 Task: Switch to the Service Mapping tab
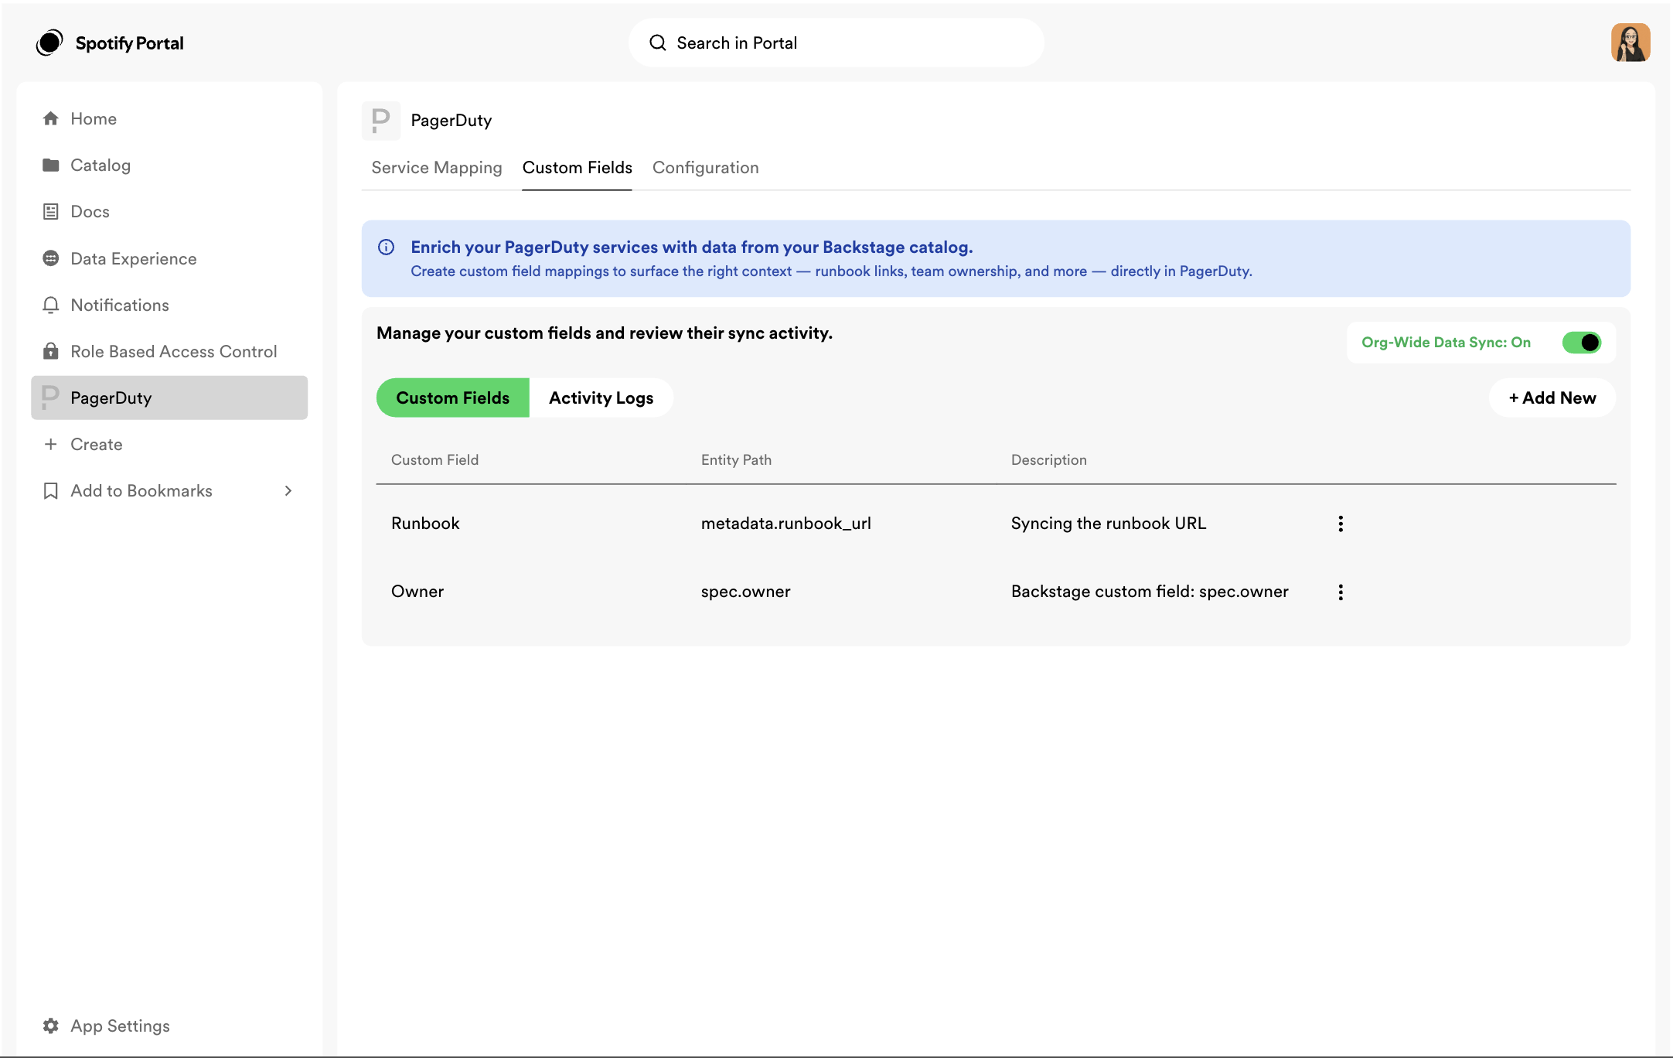tap(437, 168)
